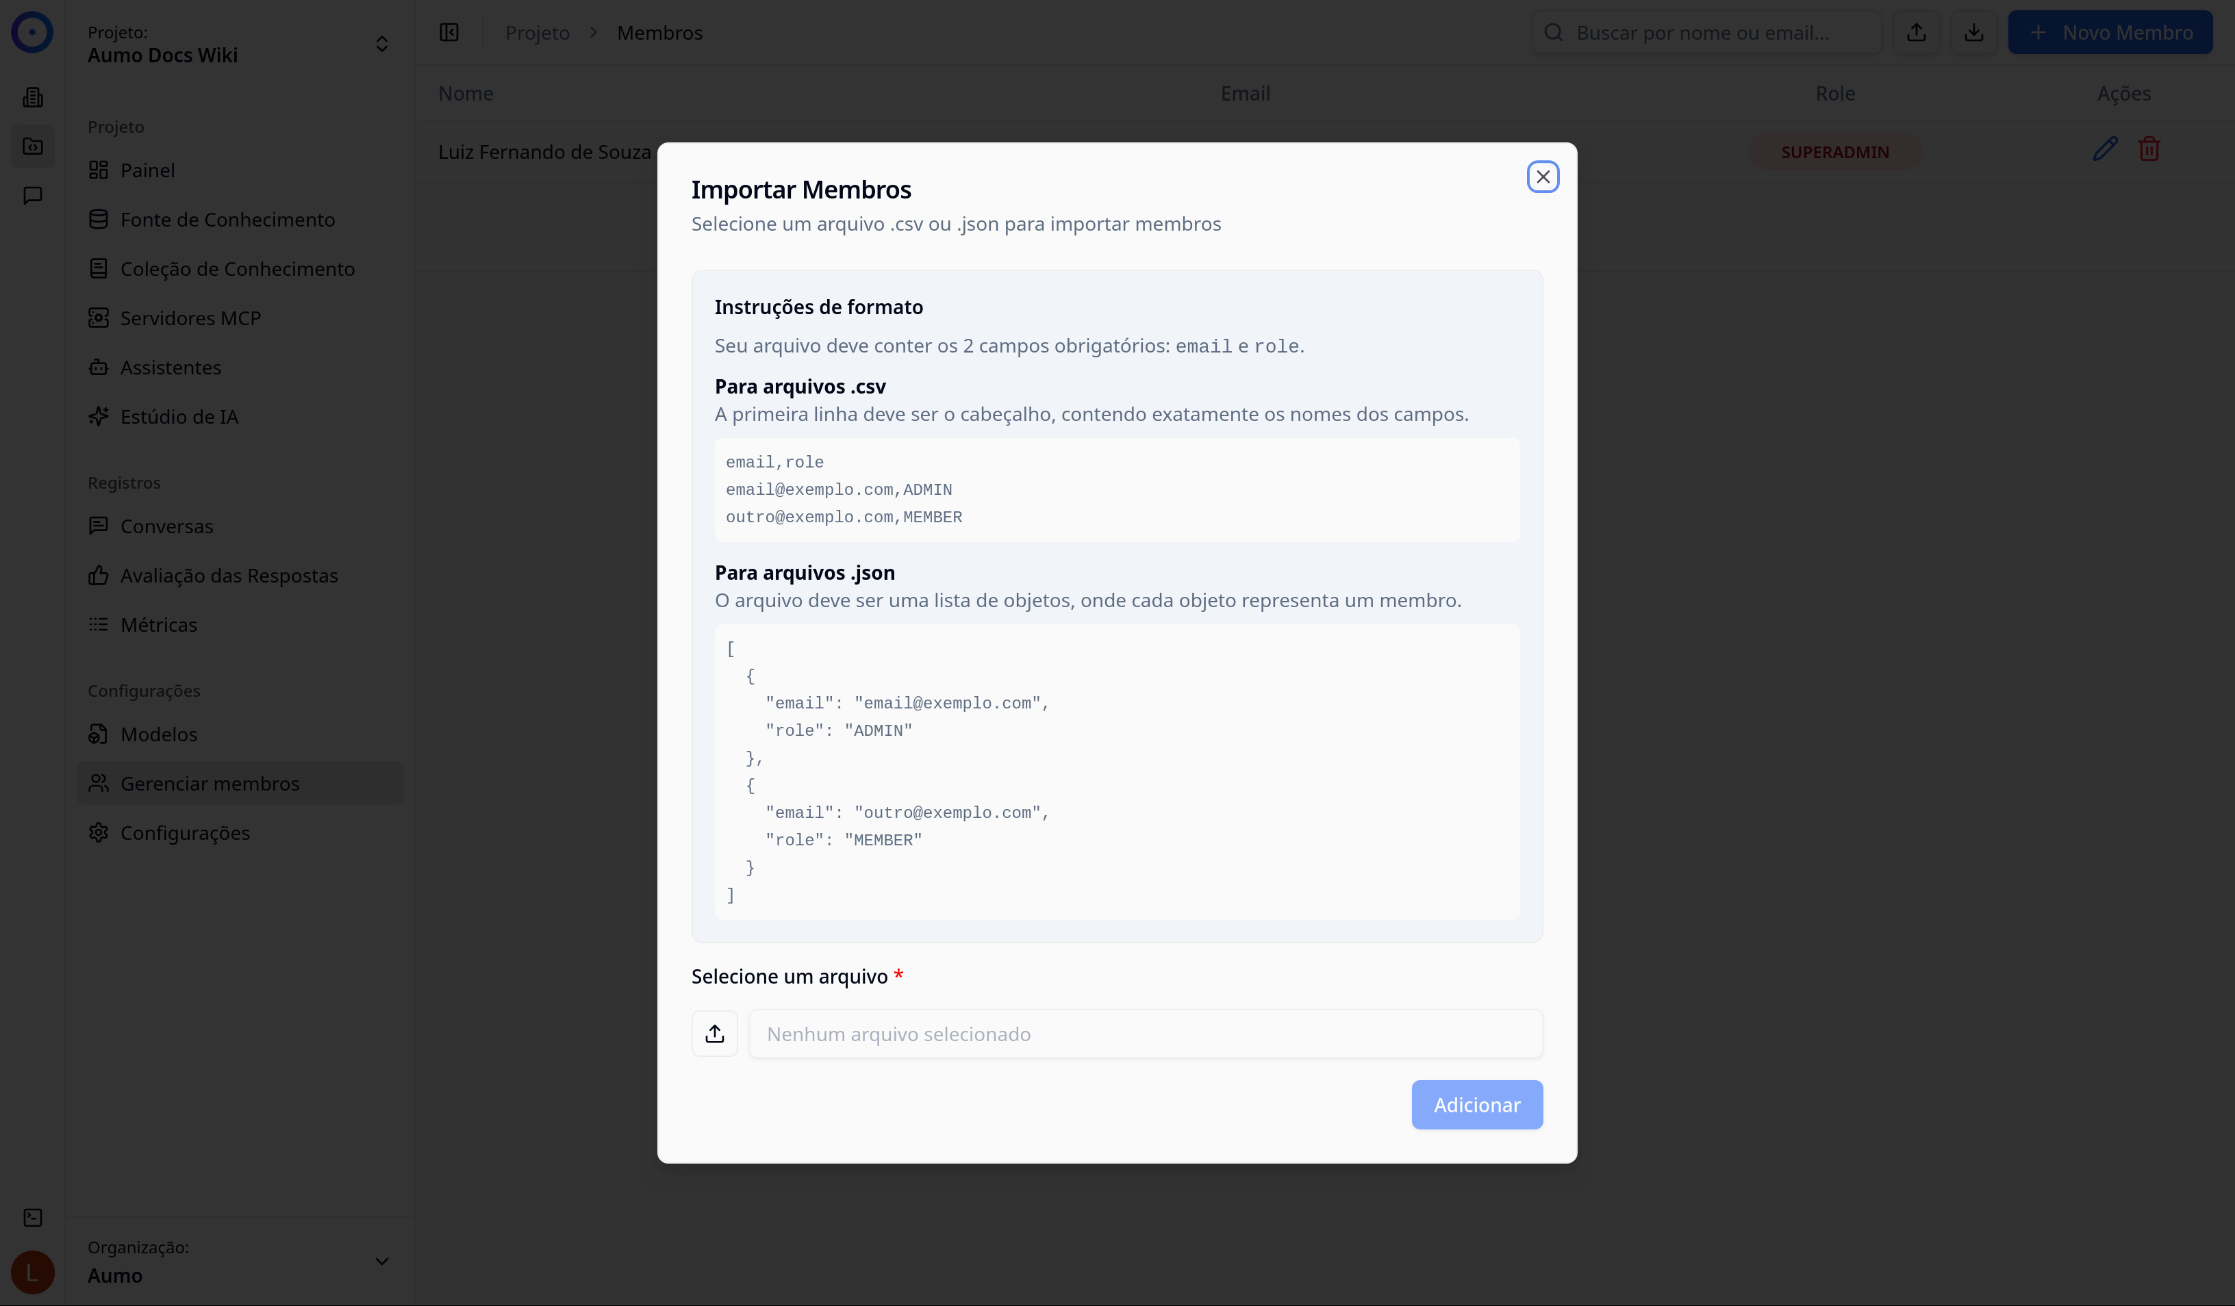The image size is (2235, 1306).
Task: Select the organization building icon in the left rail
Action: click(33, 97)
